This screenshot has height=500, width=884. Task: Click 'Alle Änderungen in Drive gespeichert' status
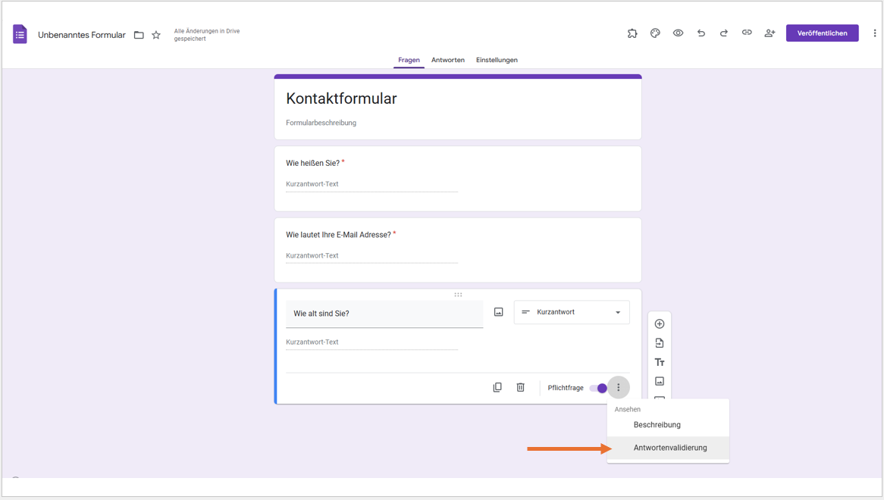(207, 35)
